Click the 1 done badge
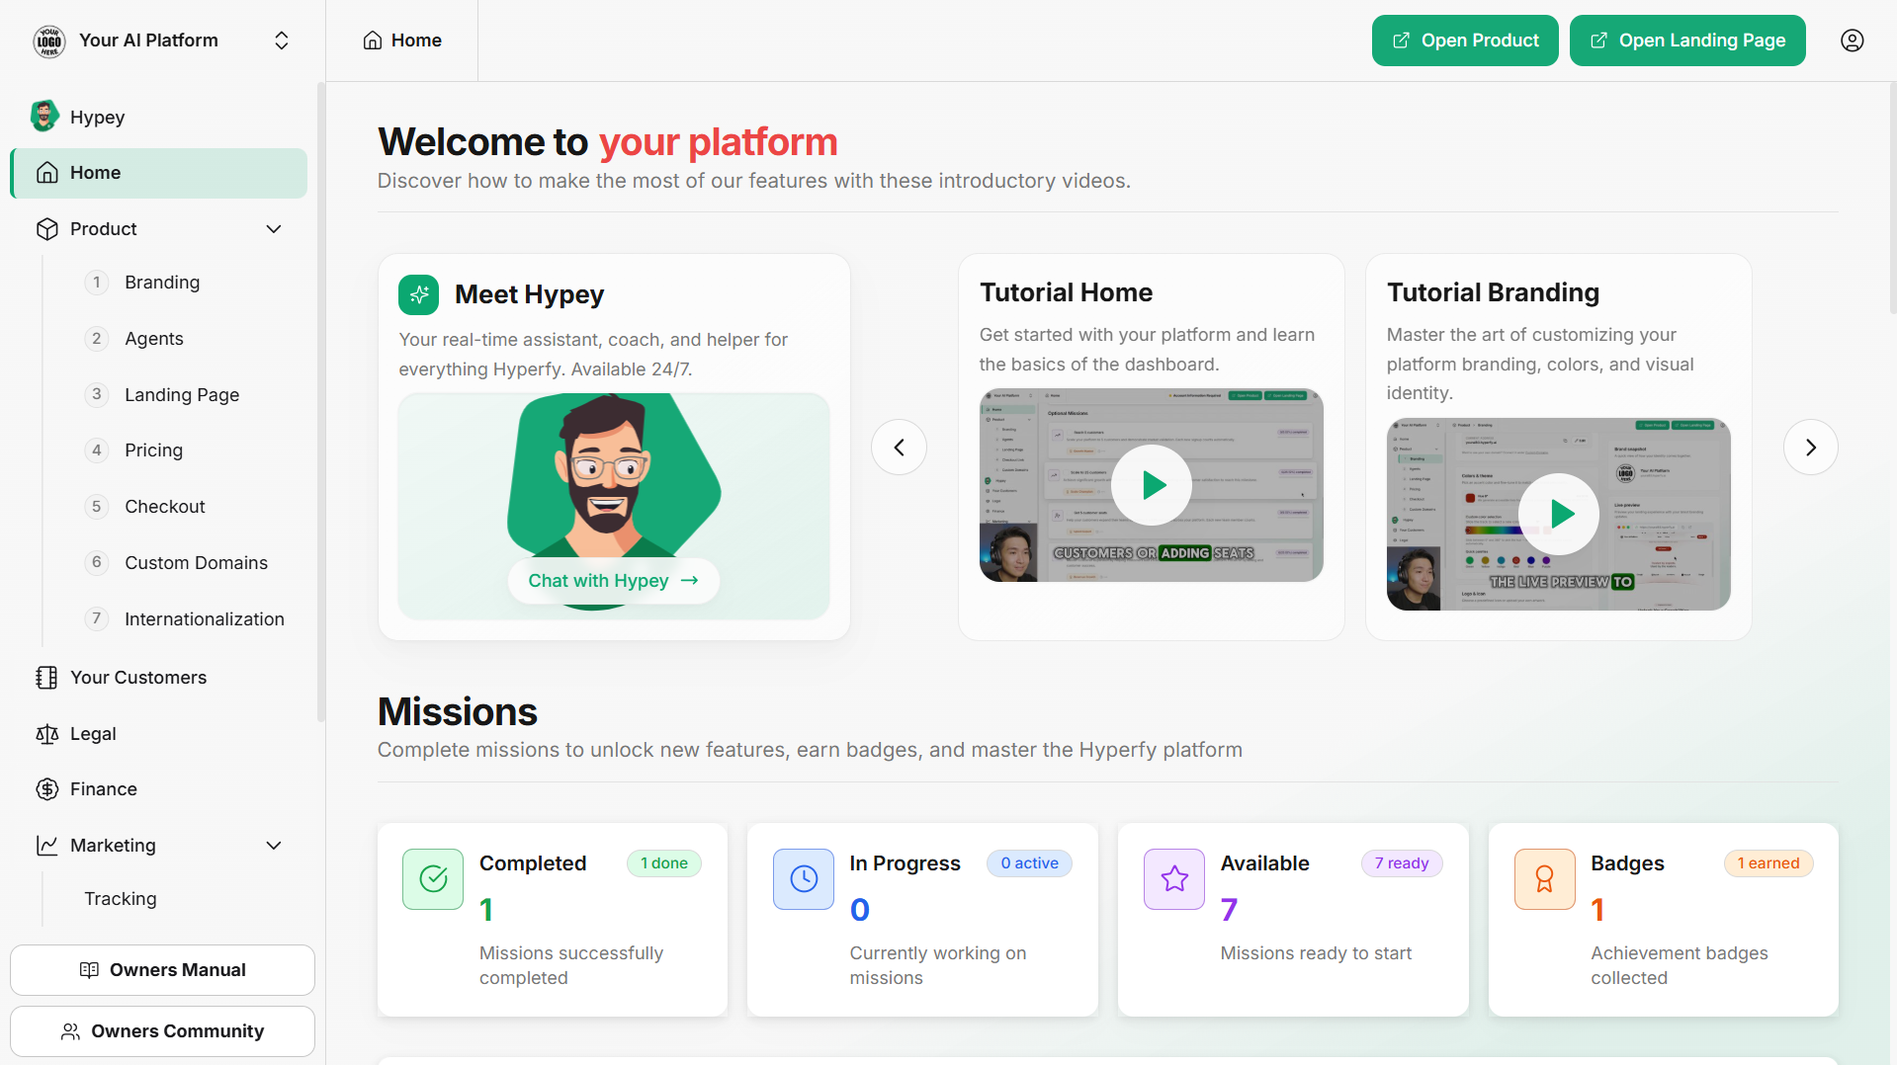The image size is (1897, 1065). pos(664,863)
